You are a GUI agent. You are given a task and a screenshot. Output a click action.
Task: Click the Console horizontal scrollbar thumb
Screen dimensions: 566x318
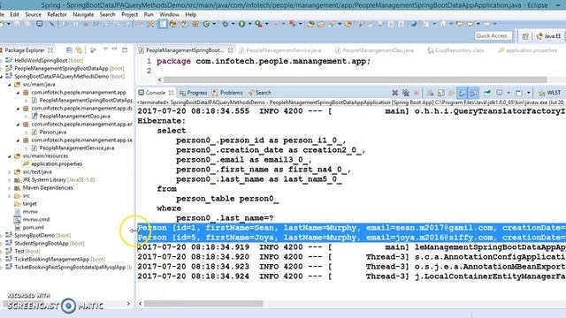pyautogui.click(x=203, y=304)
